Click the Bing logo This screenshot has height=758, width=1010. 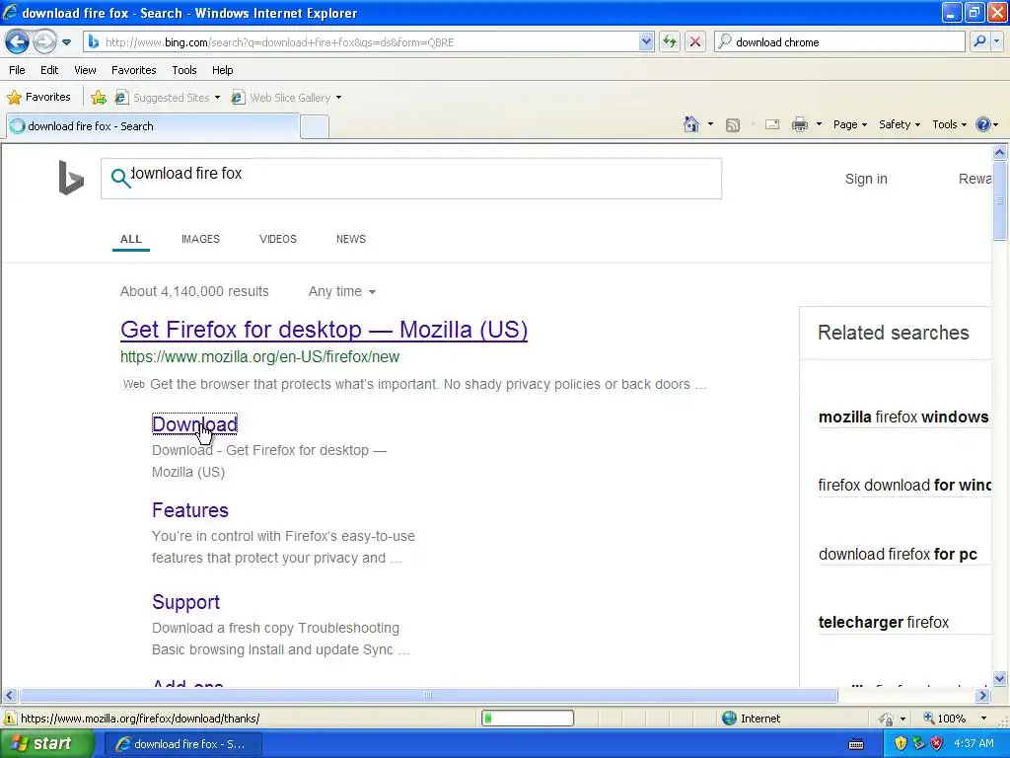pyautogui.click(x=71, y=178)
